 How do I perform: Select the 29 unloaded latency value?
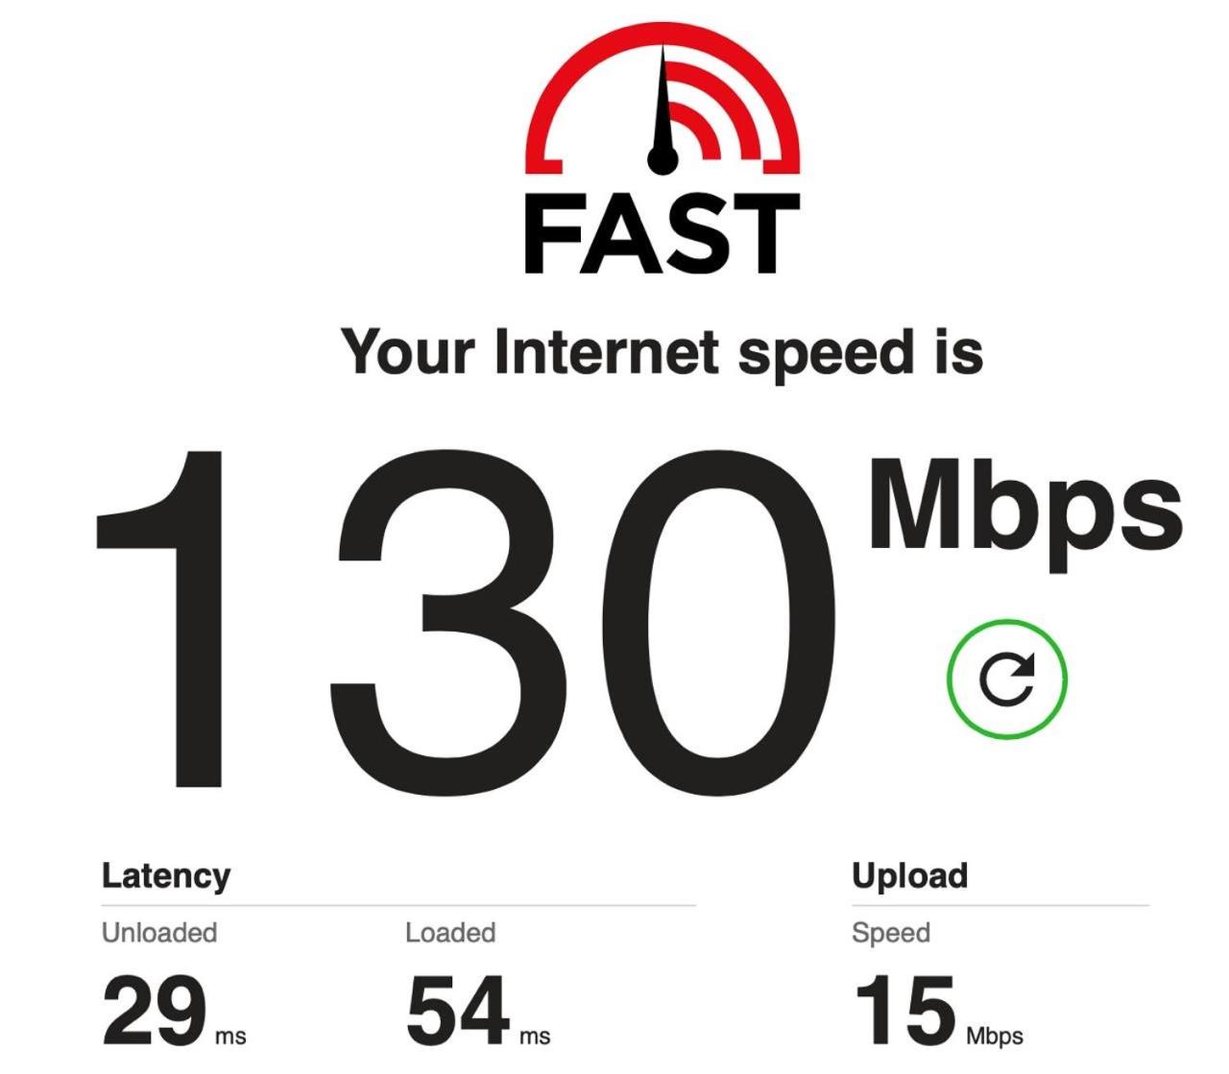point(154,1010)
